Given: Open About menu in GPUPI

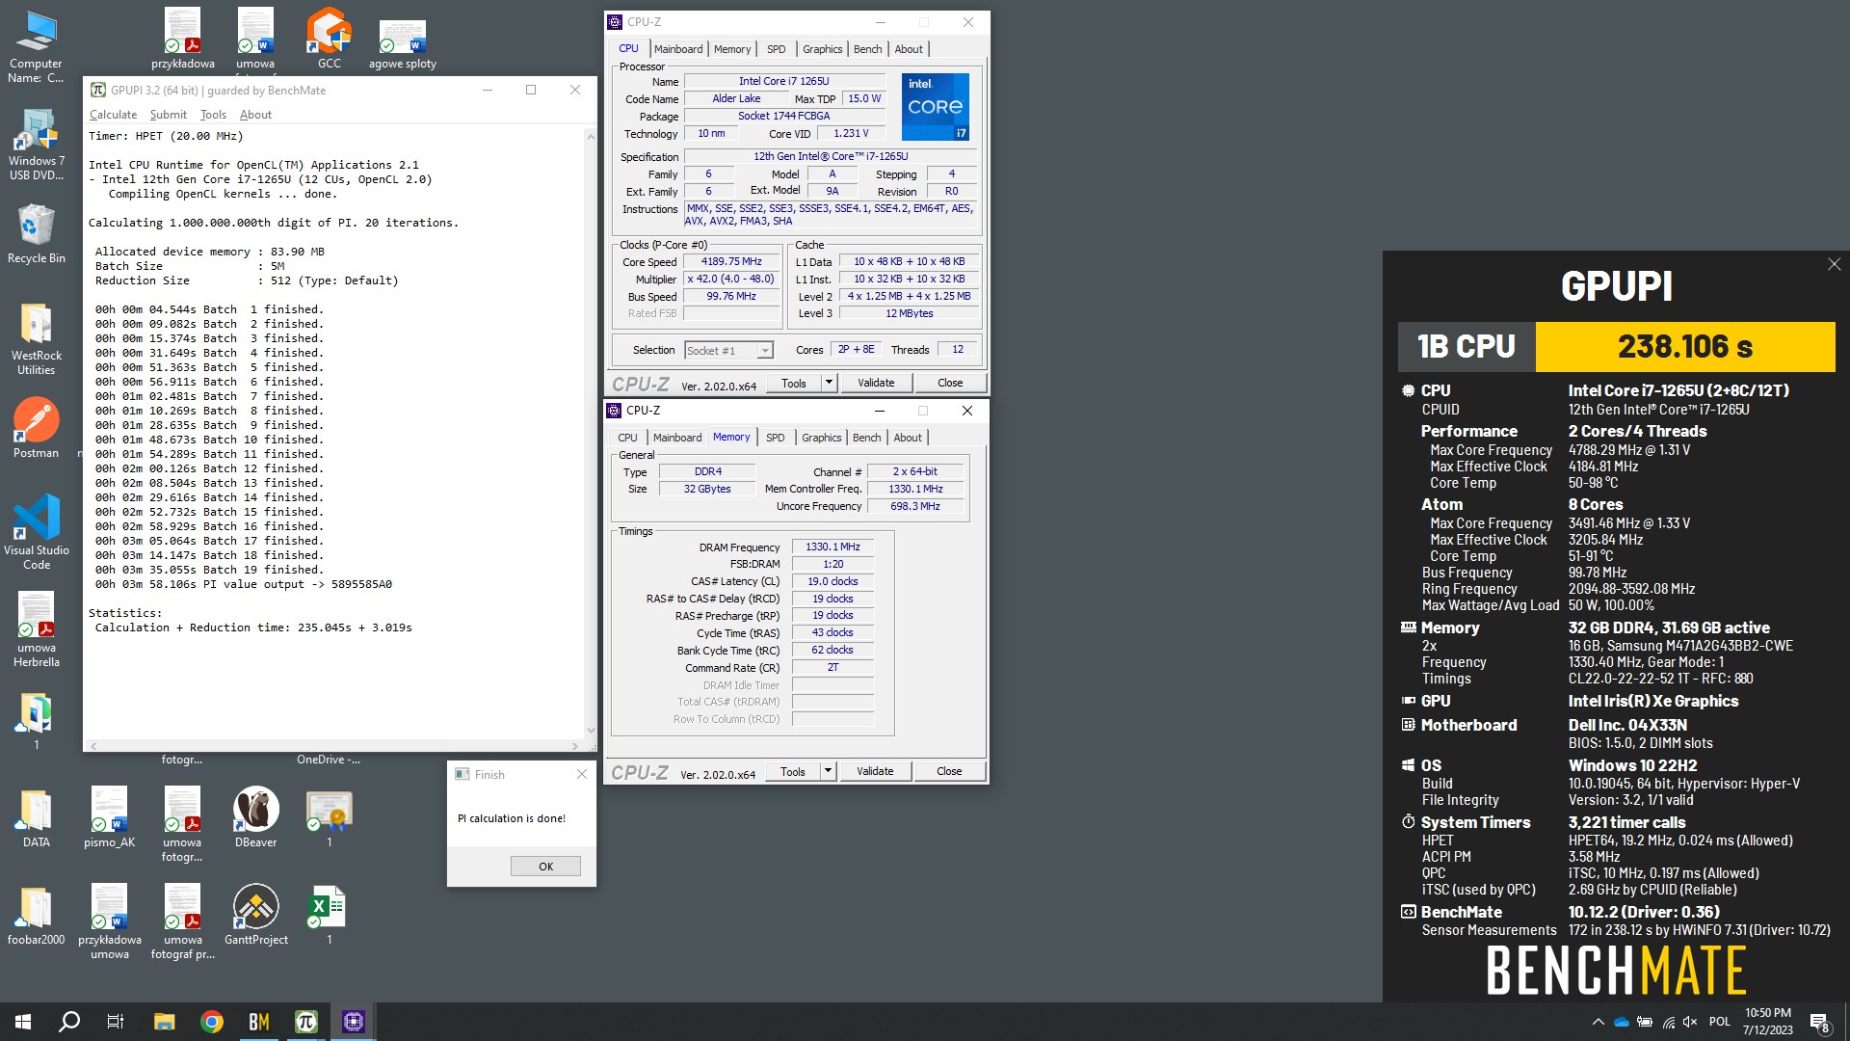Looking at the screenshot, I should tap(255, 115).
